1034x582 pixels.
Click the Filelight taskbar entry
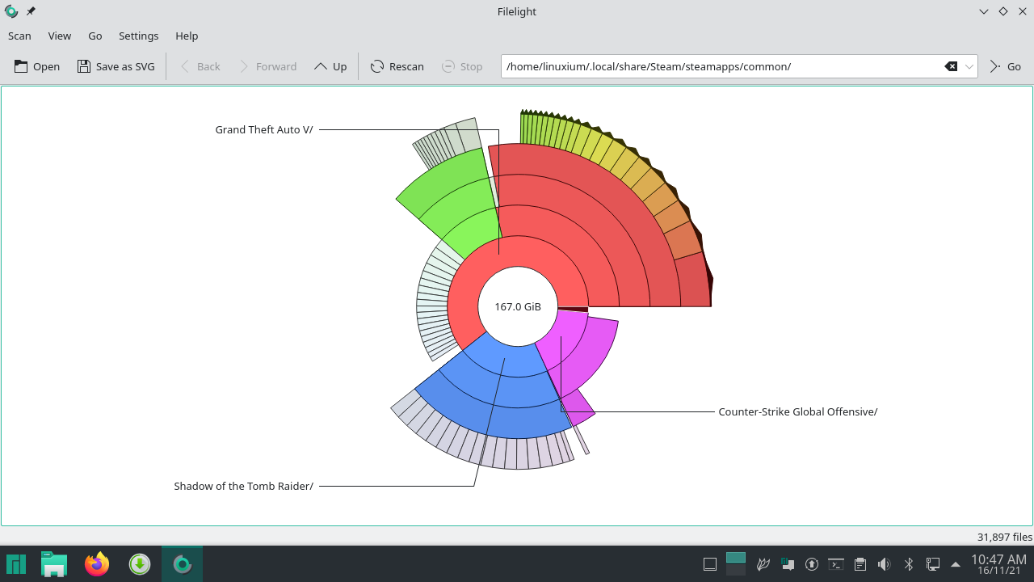coord(183,564)
